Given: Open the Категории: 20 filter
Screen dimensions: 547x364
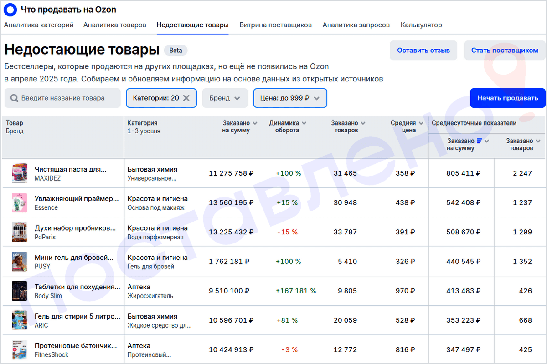Looking at the screenshot, I should point(161,98).
